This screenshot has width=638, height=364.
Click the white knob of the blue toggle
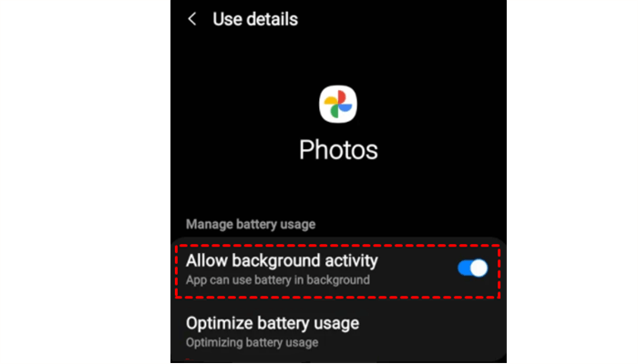(x=478, y=268)
